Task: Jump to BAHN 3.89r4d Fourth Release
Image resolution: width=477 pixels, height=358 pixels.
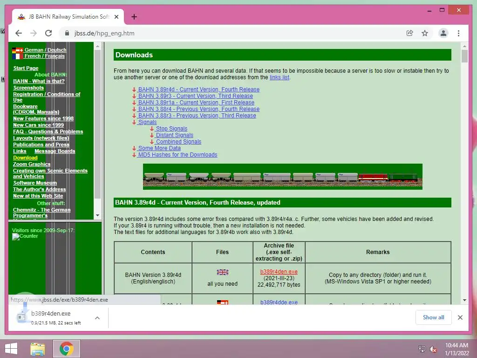Action: pyautogui.click(x=198, y=89)
